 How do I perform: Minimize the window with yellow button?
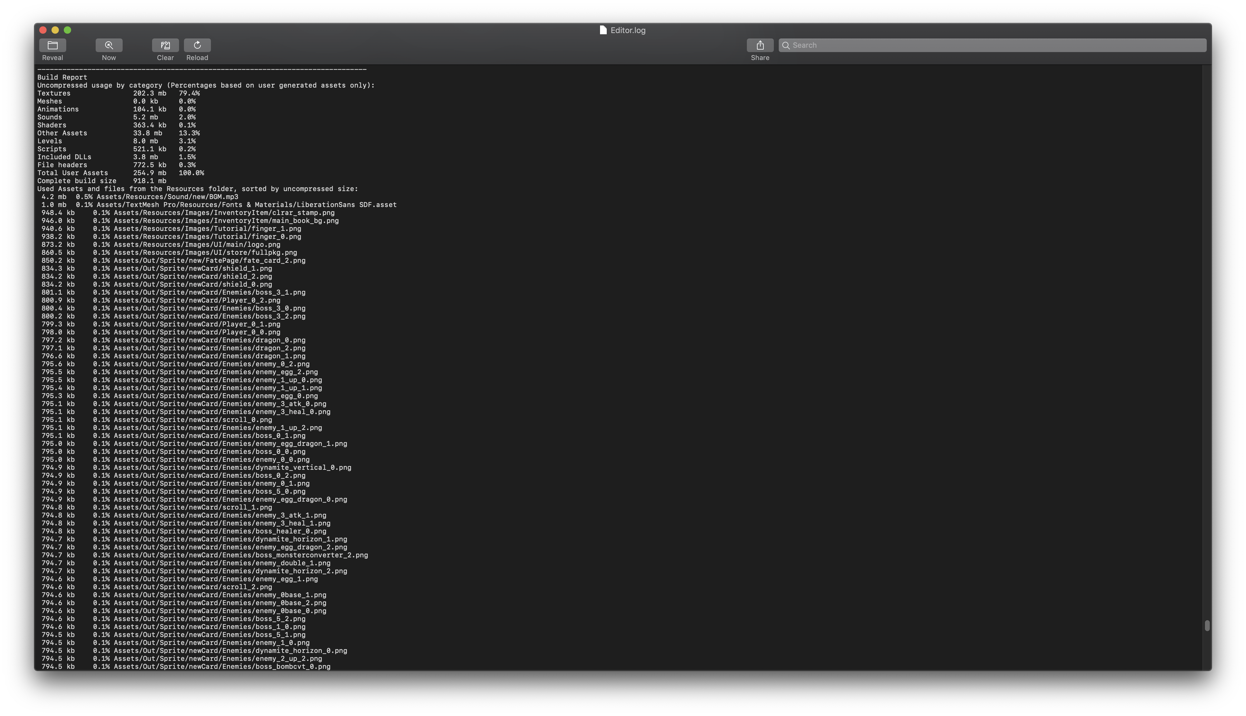(55, 30)
